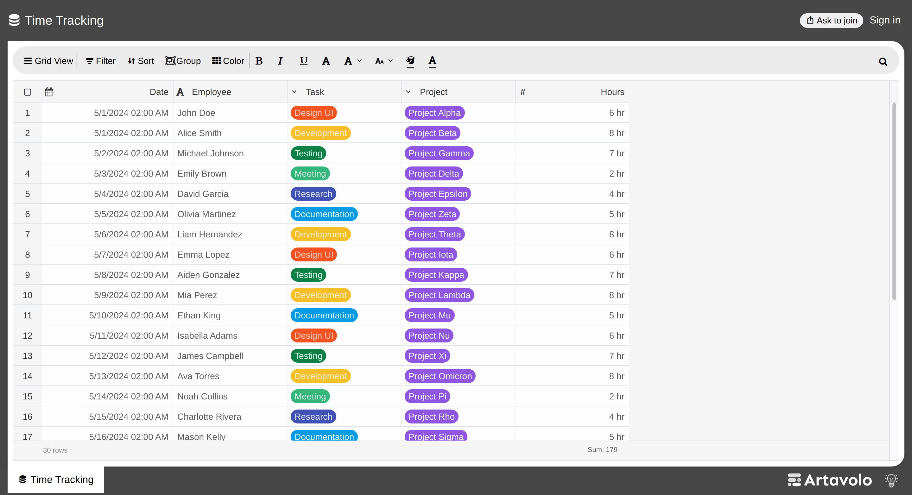Click the lightbulb tips icon
Image resolution: width=912 pixels, height=495 pixels.
tap(891, 480)
